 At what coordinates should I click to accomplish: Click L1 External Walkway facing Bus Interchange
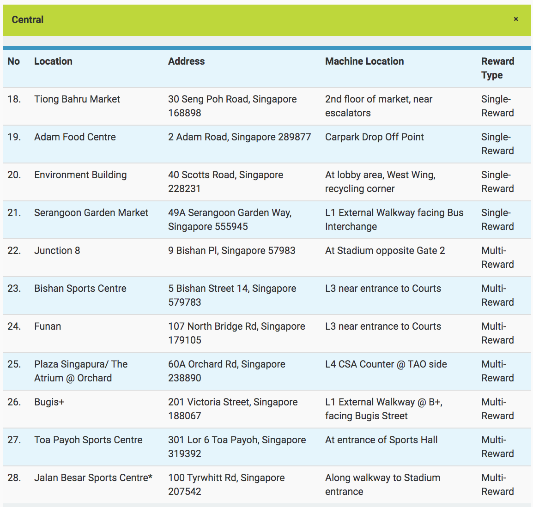coord(394,219)
